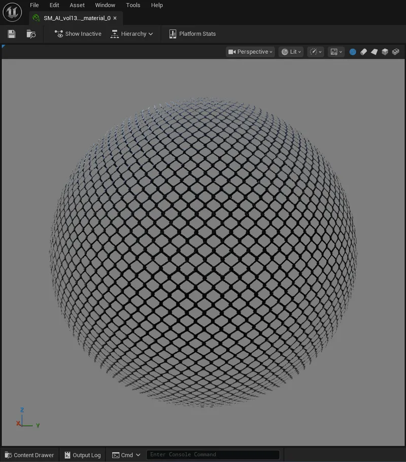
Task: Open the Perspective camera dropdown
Action: pos(250,51)
